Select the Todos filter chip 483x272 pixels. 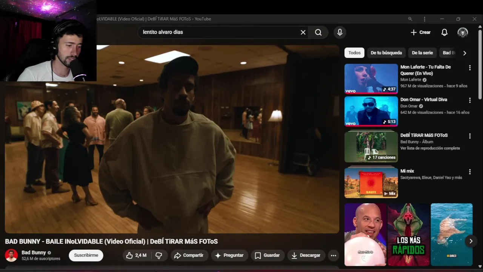354,53
